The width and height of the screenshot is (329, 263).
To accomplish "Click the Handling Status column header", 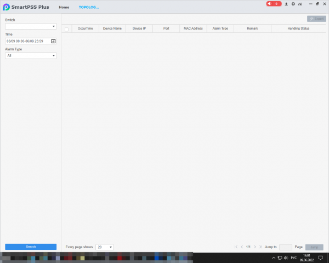I will click(x=298, y=28).
